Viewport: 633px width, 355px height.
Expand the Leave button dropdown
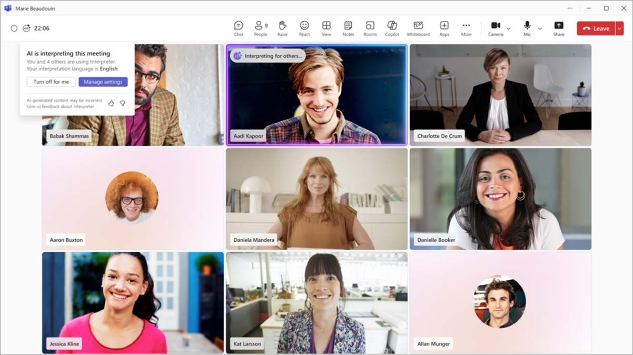(x=619, y=28)
